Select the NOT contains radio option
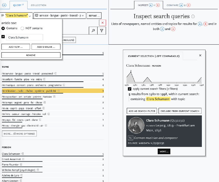 point(22,28)
